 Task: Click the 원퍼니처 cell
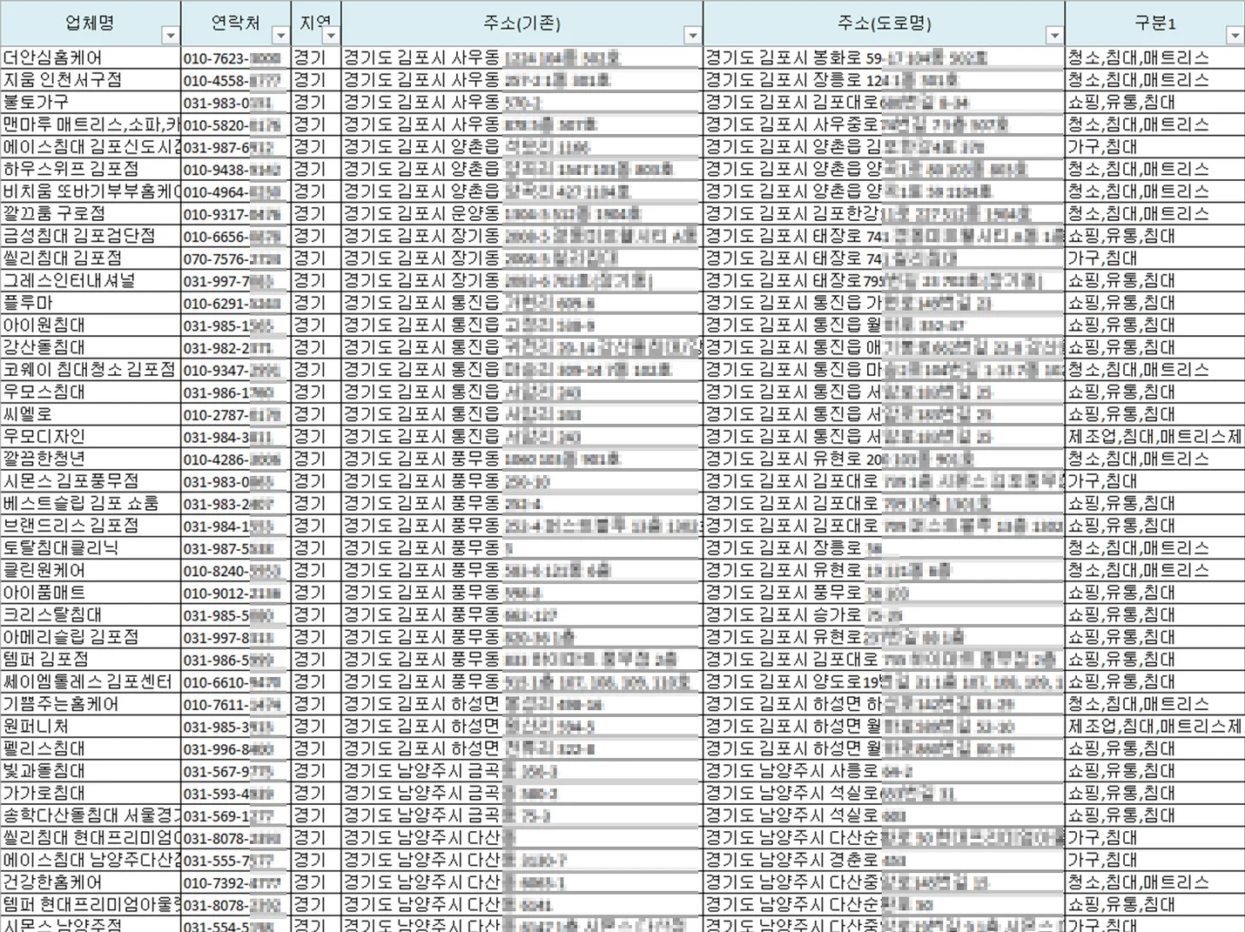pos(91,726)
